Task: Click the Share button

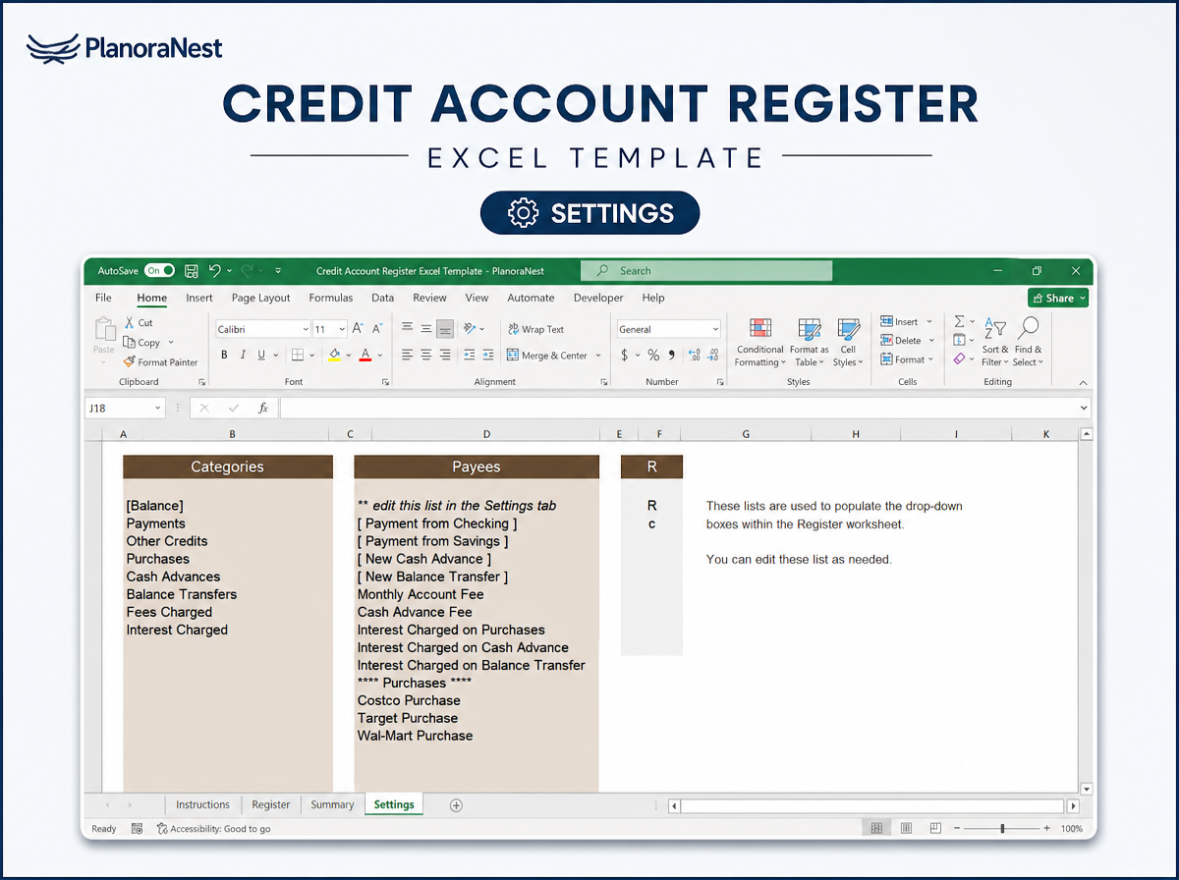Action: pyautogui.click(x=1058, y=298)
